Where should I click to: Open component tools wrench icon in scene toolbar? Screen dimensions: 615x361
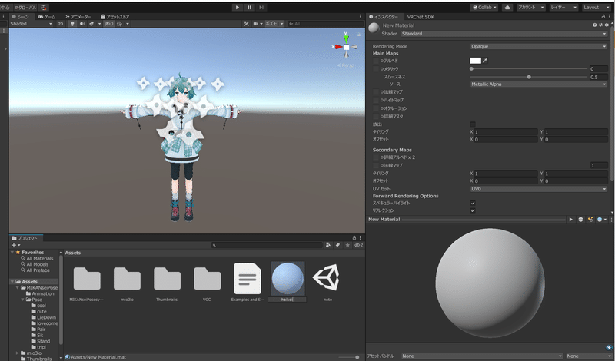tap(246, 24)
